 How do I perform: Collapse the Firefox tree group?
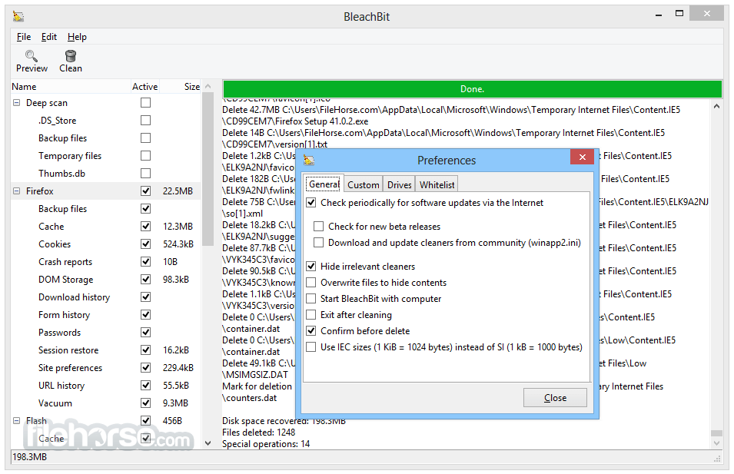pyautogui.click(x=16, y=191)
